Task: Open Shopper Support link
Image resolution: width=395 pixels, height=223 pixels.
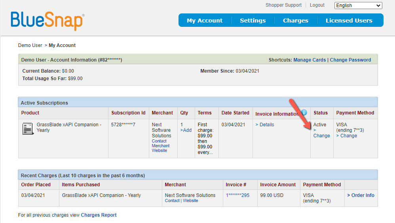Action: pos(283,5)
